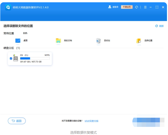Click the refresh icon next to 刷新
Screen dimensions: 168x135
157,26
